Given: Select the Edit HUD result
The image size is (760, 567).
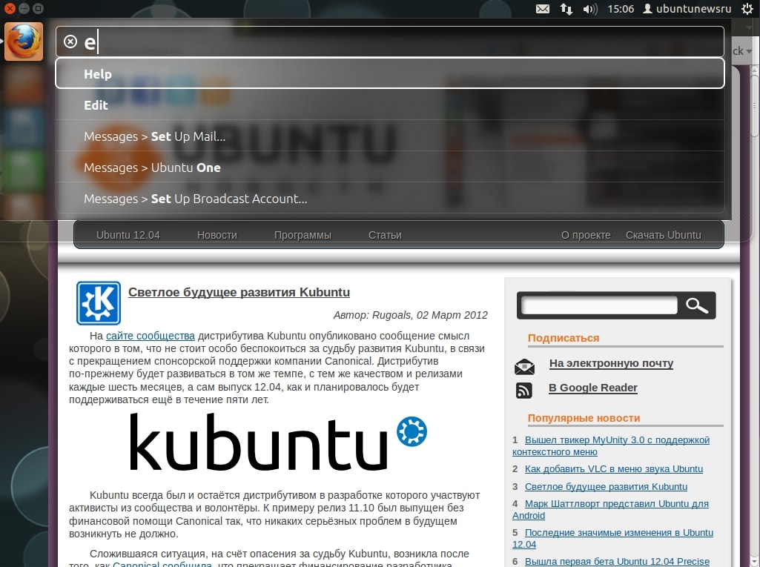Looking at the screenshot, I should [390, 105].
